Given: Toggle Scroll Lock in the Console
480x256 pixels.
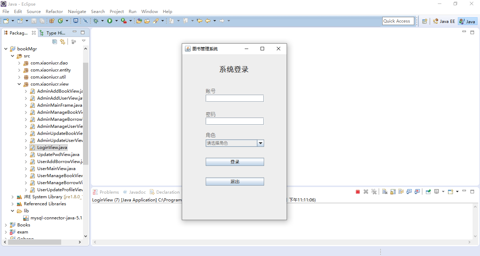Looking at the screenshot, I should coord(393,192).
